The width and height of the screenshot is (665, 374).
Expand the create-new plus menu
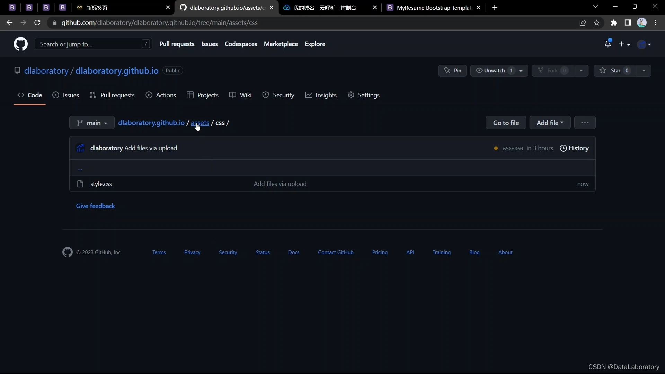click(624, 44)
